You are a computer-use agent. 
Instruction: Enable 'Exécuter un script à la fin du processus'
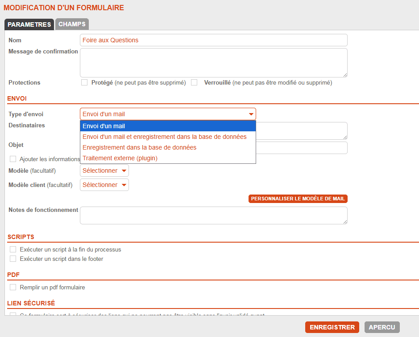pyautogui.click(x=13, y=249)
